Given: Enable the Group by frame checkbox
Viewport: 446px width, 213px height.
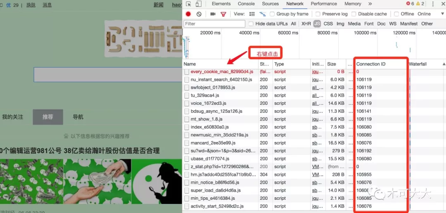Looking at the screenshot, I should [x=272, y=14].
